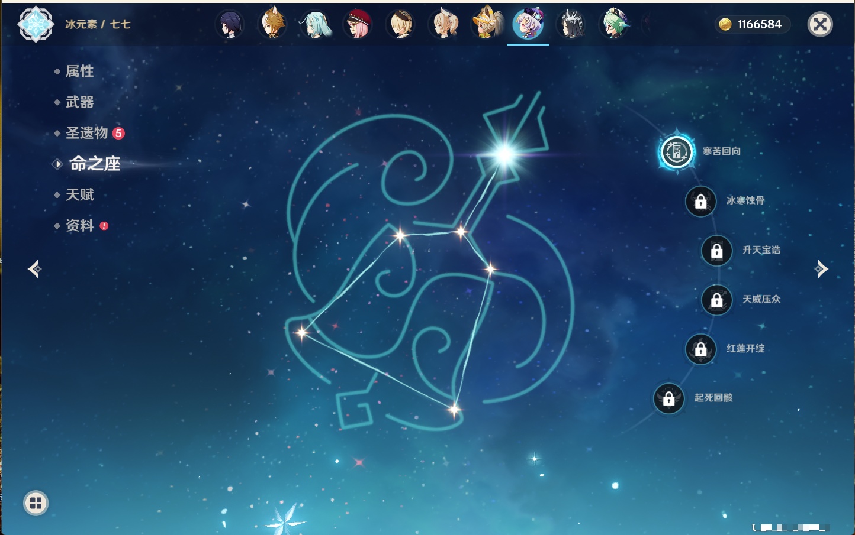855x535 pixels.
Task: Choose the pink-haired character with red beret
Action: point(358,24)
